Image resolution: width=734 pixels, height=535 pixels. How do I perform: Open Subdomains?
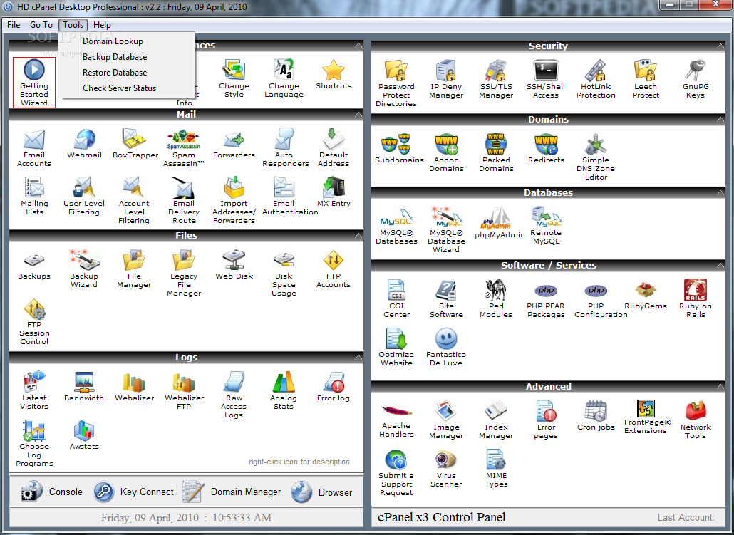point(399,149)
